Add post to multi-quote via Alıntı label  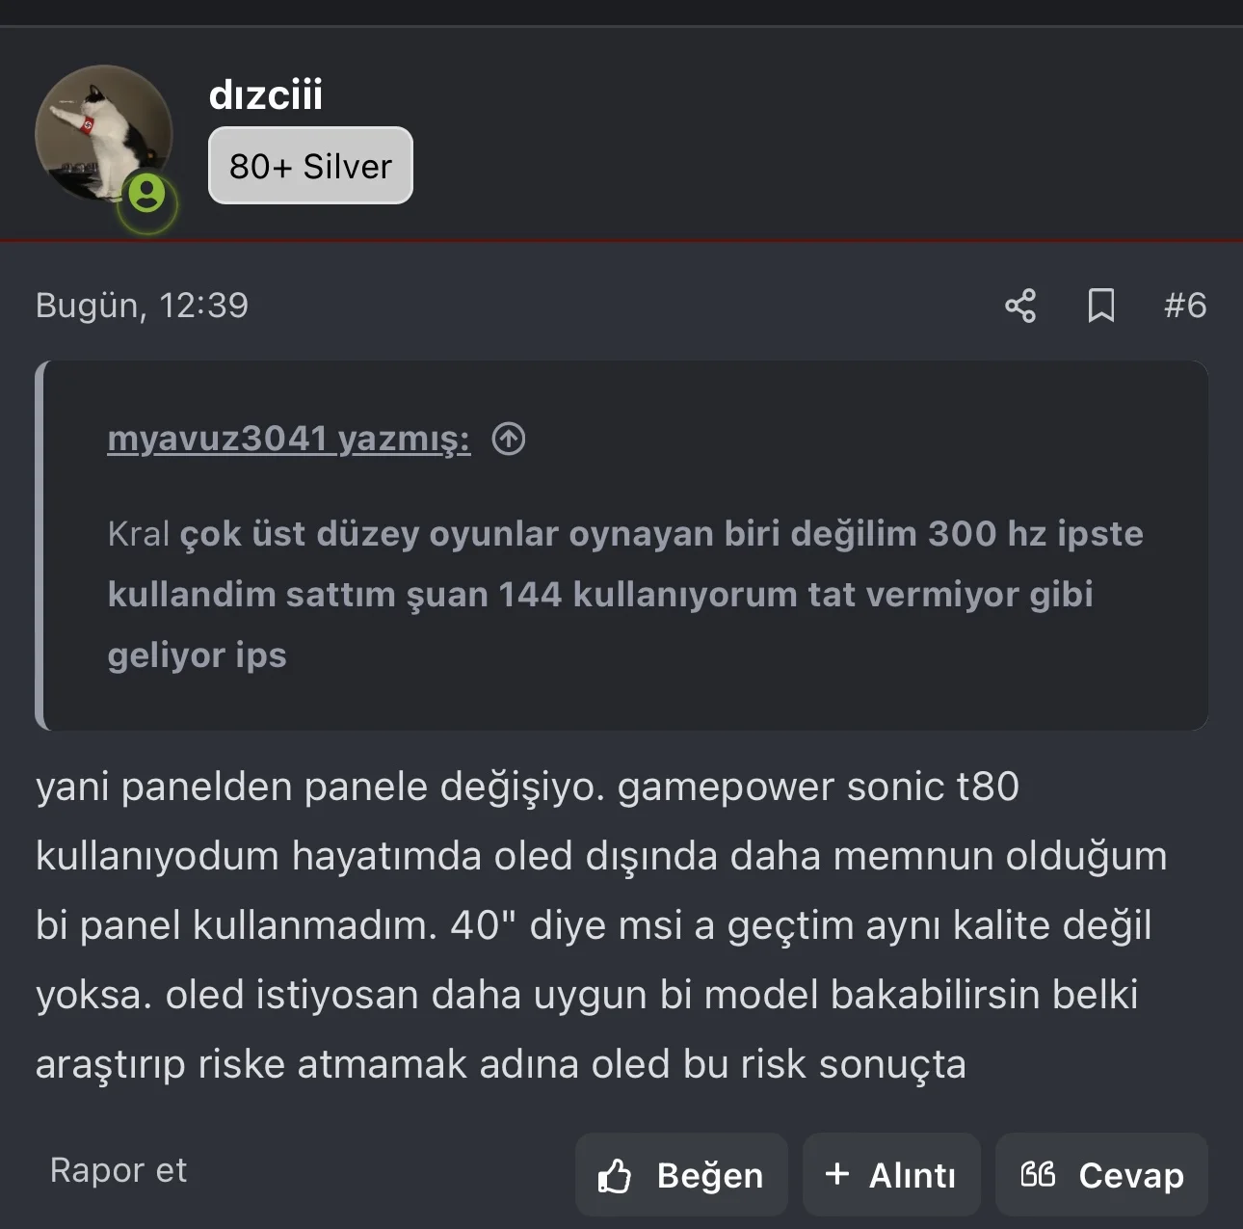[x=912, y=1176]
